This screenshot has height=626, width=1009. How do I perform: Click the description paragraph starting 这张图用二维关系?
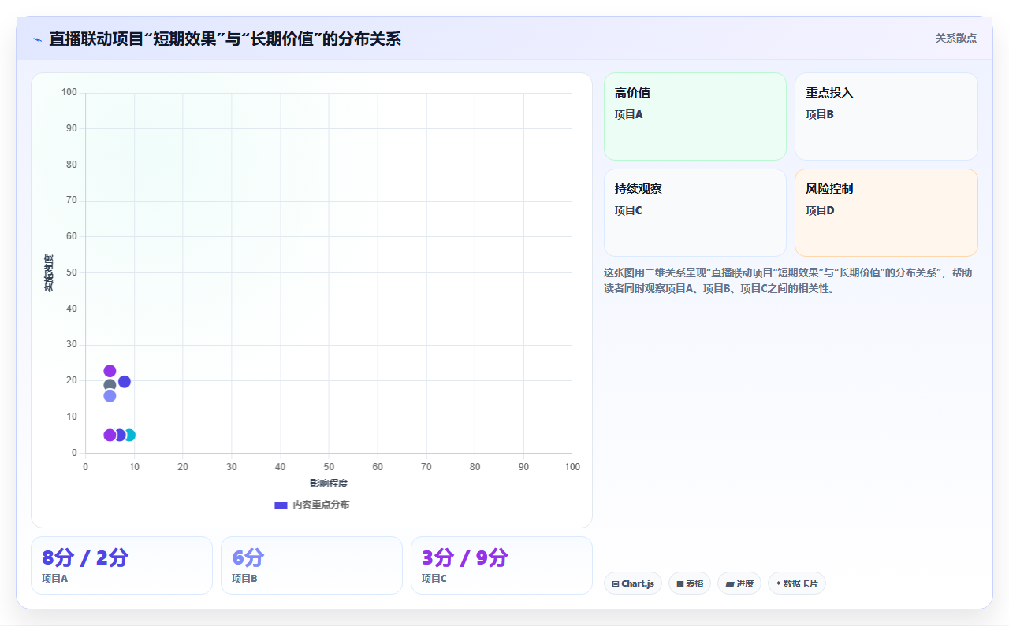788,280
